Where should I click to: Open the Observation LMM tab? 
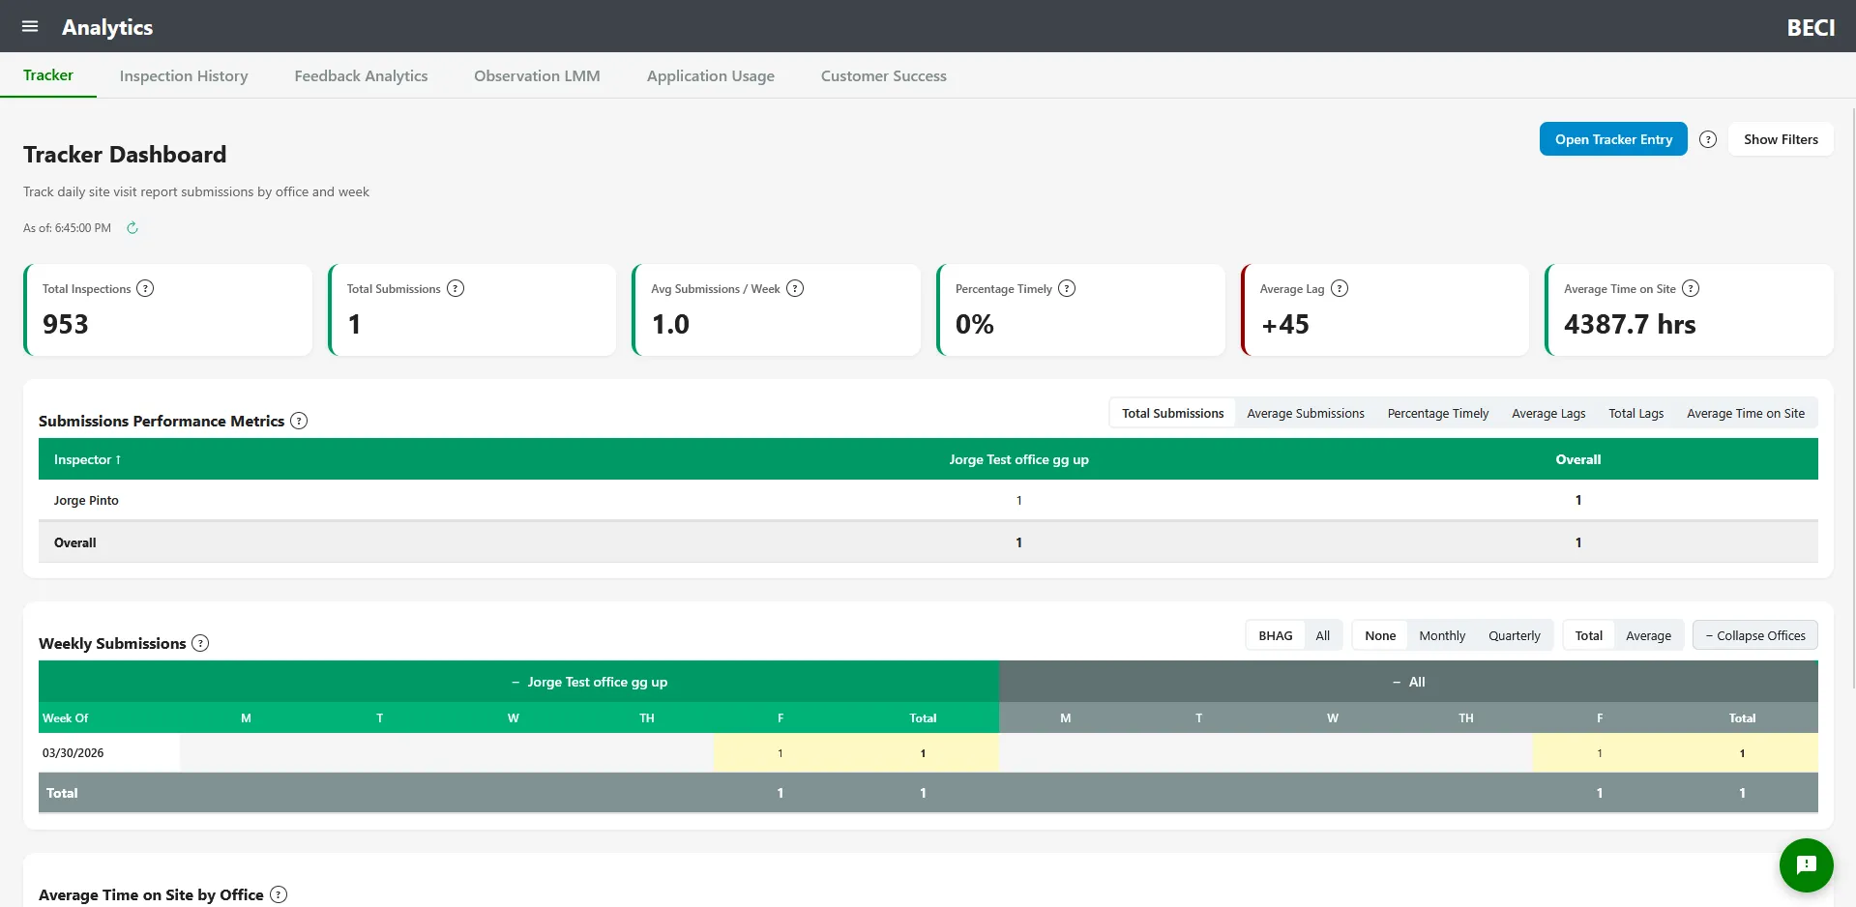pos(537,75)
